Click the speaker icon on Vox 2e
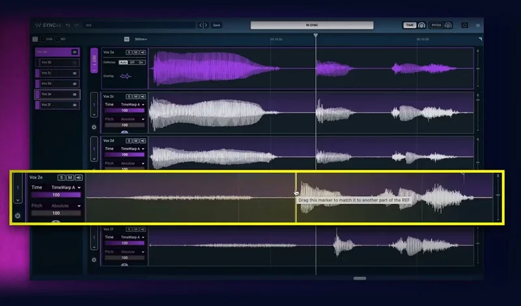The image size is (521, 306). (79, 178)
